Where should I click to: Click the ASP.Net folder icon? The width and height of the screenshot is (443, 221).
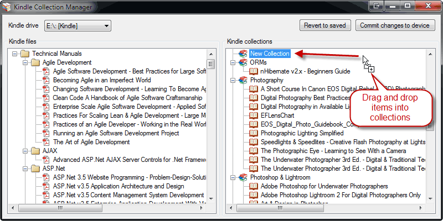click(x=35, y=169)
